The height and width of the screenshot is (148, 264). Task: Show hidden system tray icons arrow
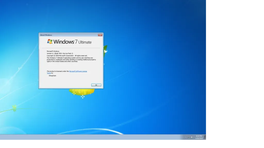coord(185,137)
